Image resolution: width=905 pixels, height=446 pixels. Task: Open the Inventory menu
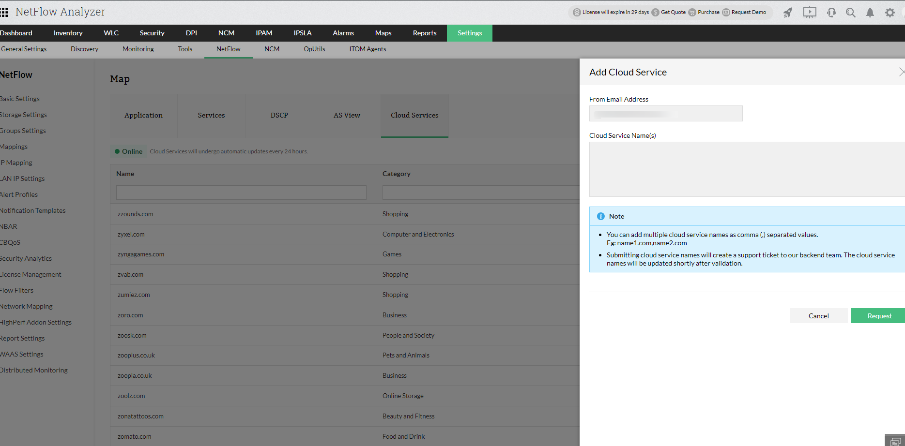click(68, 33)
